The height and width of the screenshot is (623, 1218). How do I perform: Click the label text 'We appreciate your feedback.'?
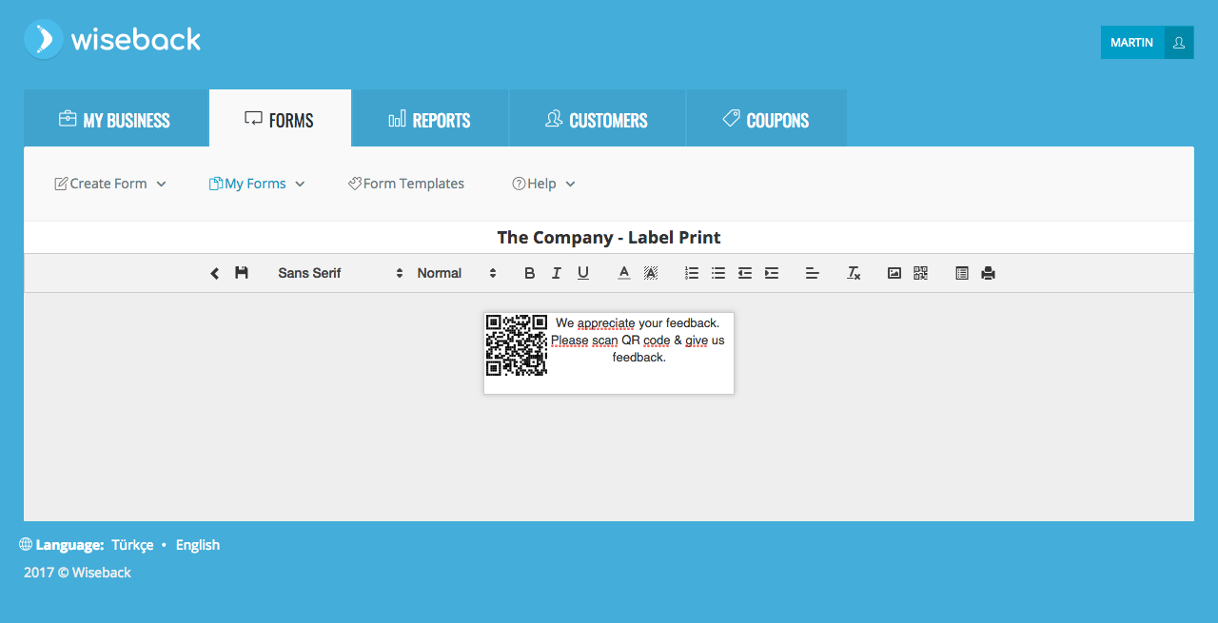[638, 323]
